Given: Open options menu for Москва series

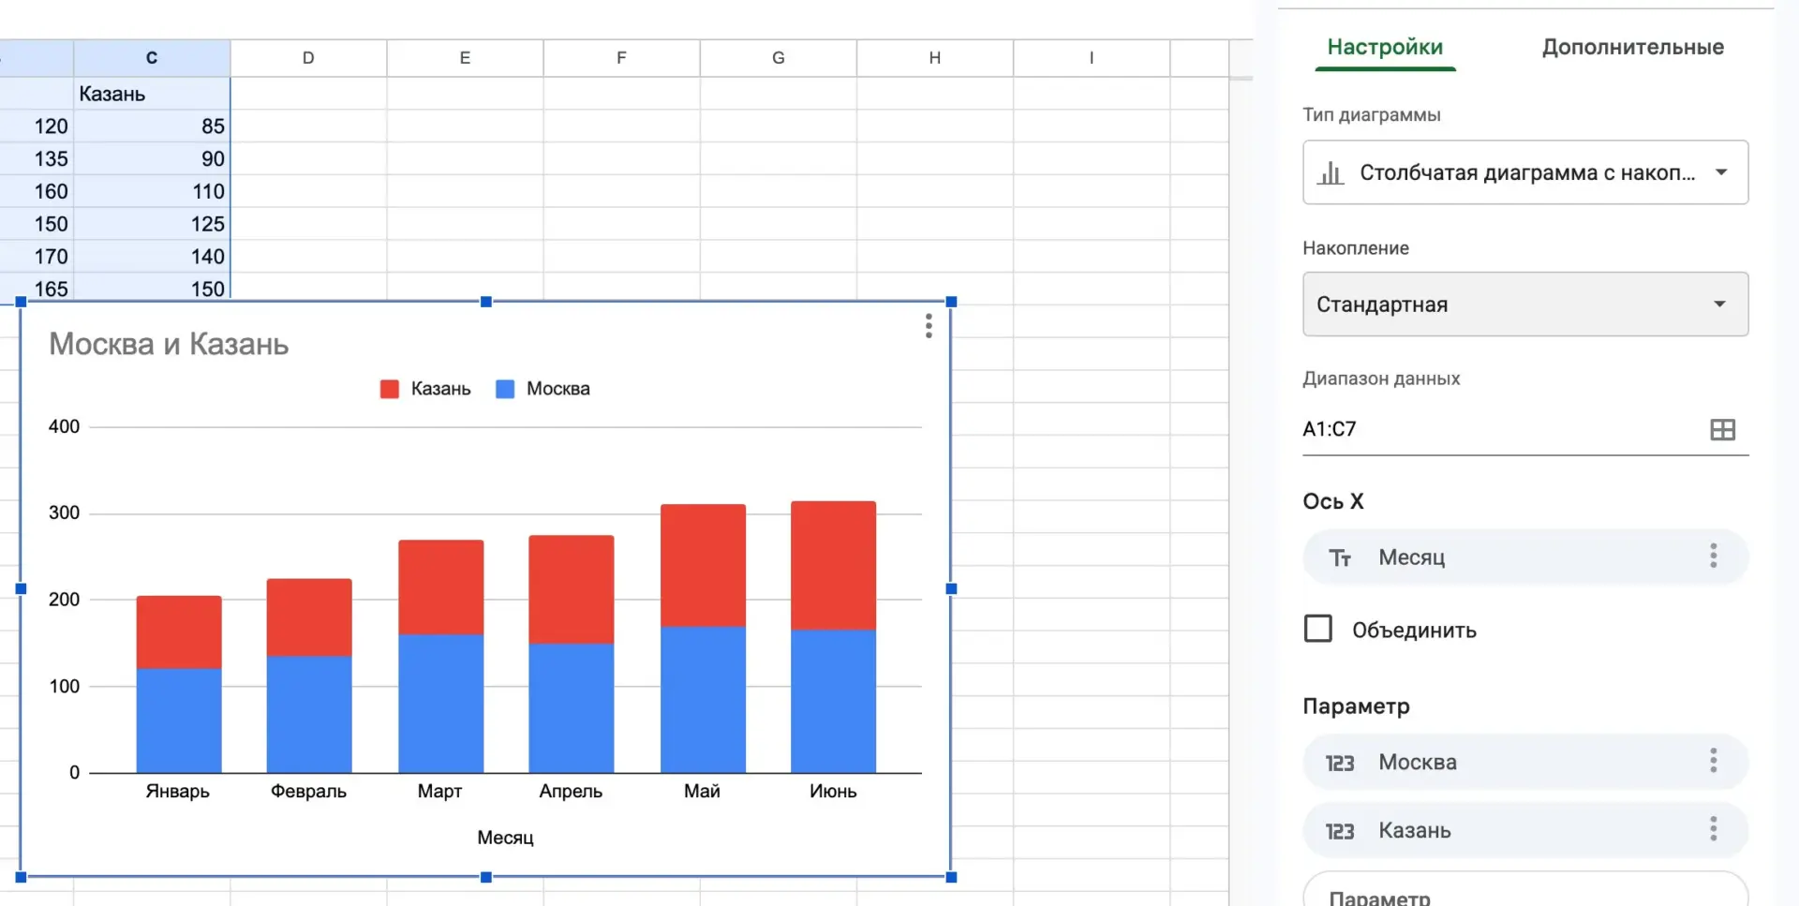Looking at the screenshot, I should [1713, 761].
